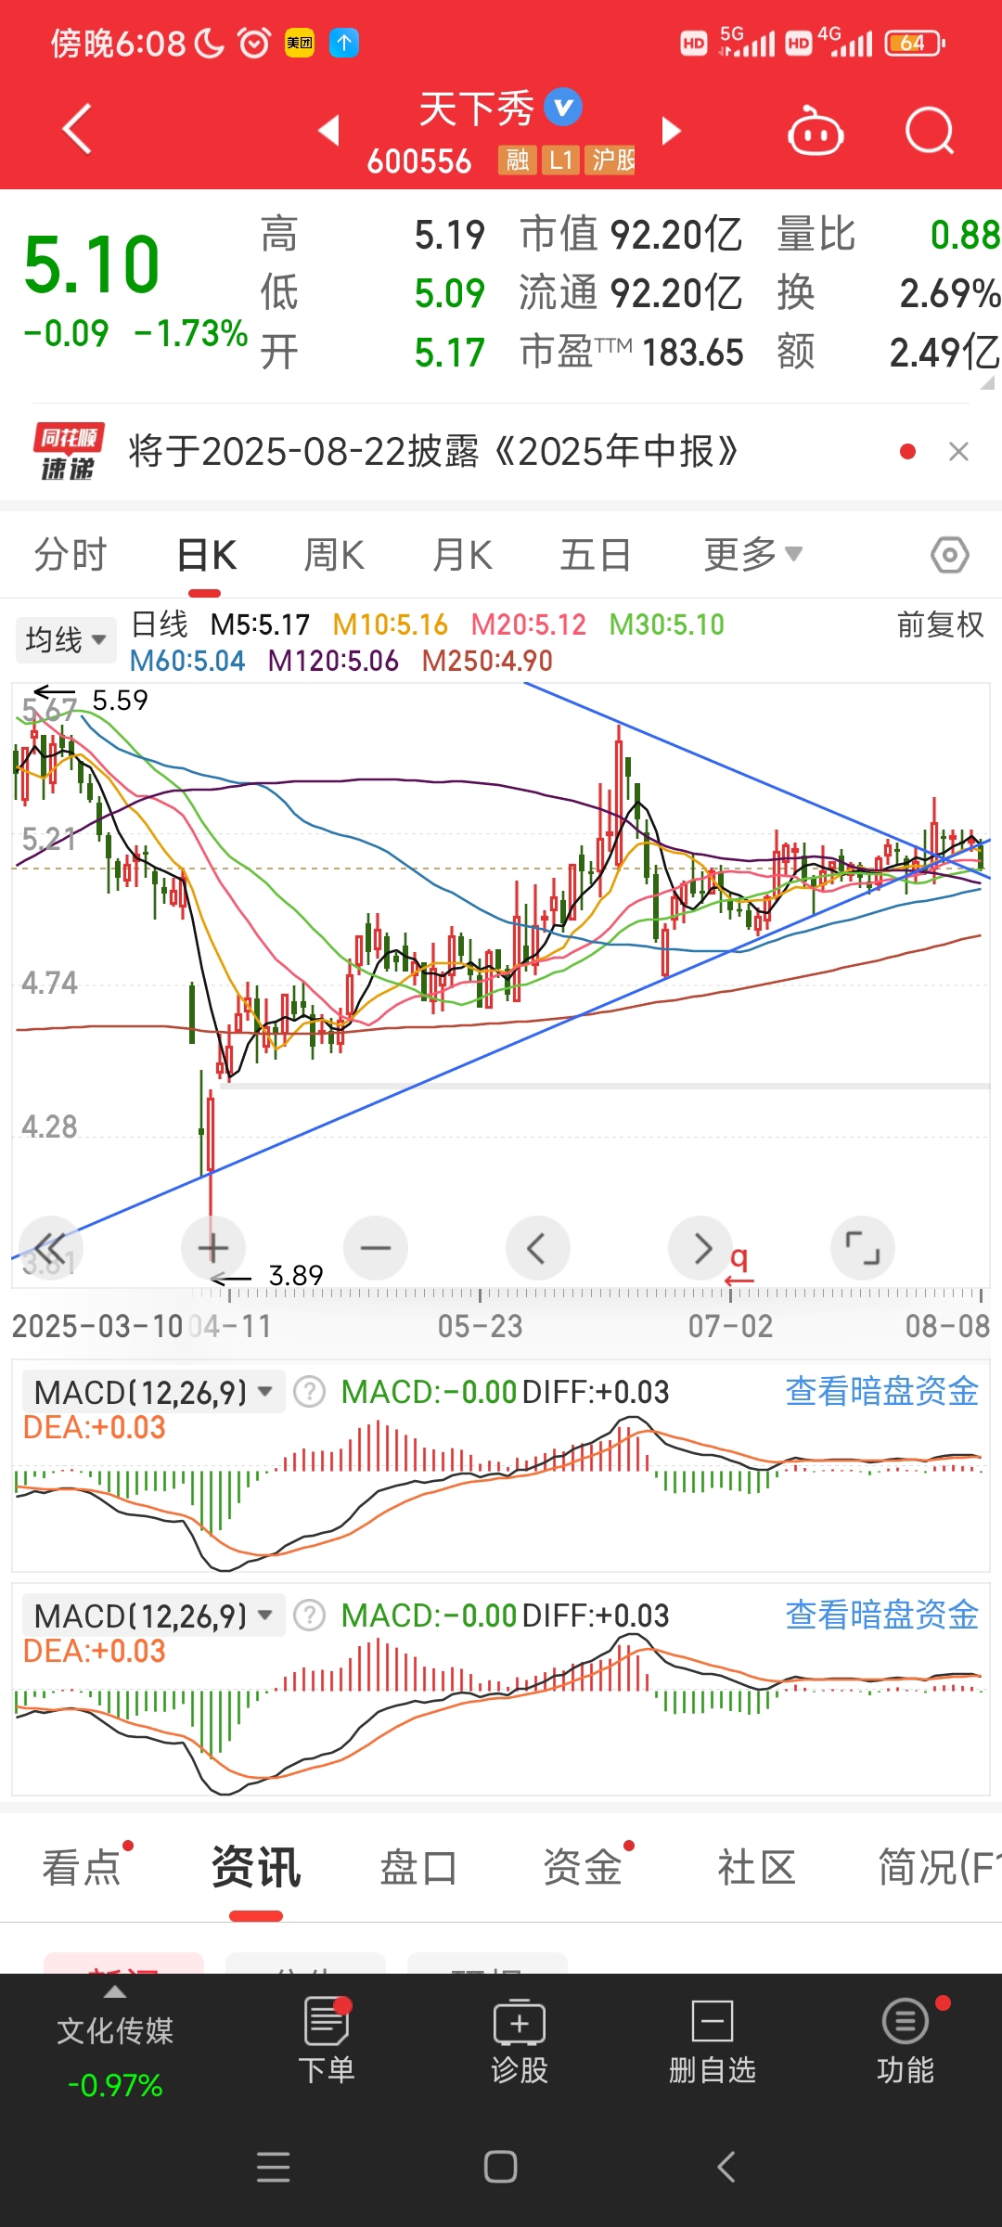Open 均线 indicator dropdown
This screenshot has height=2227, width=1002.
coord(66,640)
